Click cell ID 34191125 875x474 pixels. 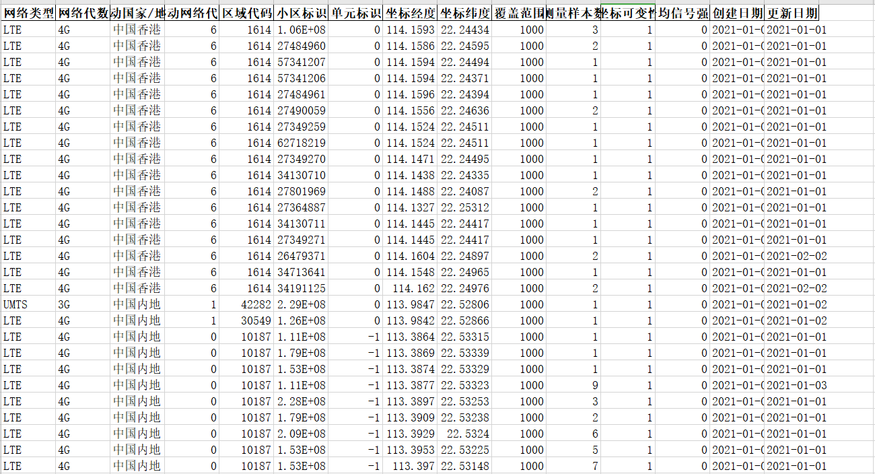[301, 288]
